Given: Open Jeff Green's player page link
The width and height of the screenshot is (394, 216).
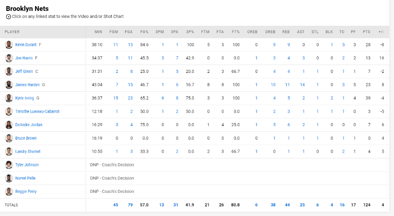Looking at the screenshot, I should 24,72.
